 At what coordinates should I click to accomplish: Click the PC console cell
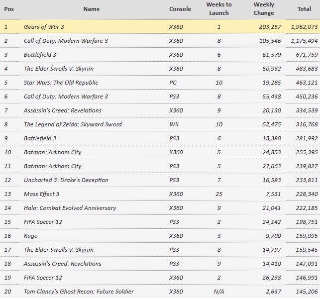(173, 83)
